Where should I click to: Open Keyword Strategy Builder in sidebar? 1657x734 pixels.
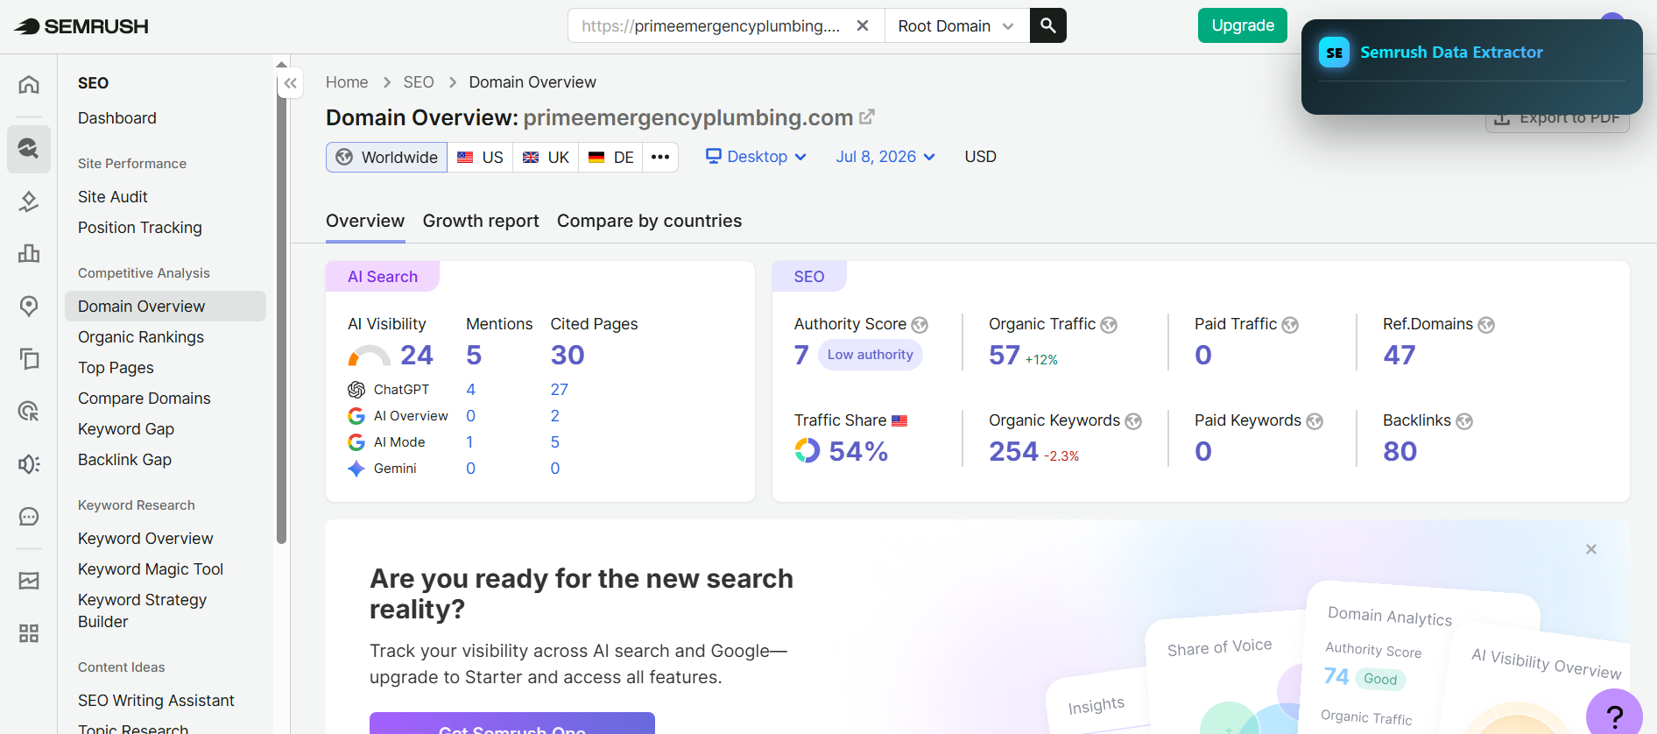[143, 610]
